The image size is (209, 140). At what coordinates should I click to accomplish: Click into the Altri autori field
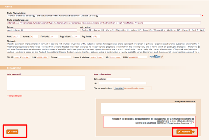click(x=143, y=30)
